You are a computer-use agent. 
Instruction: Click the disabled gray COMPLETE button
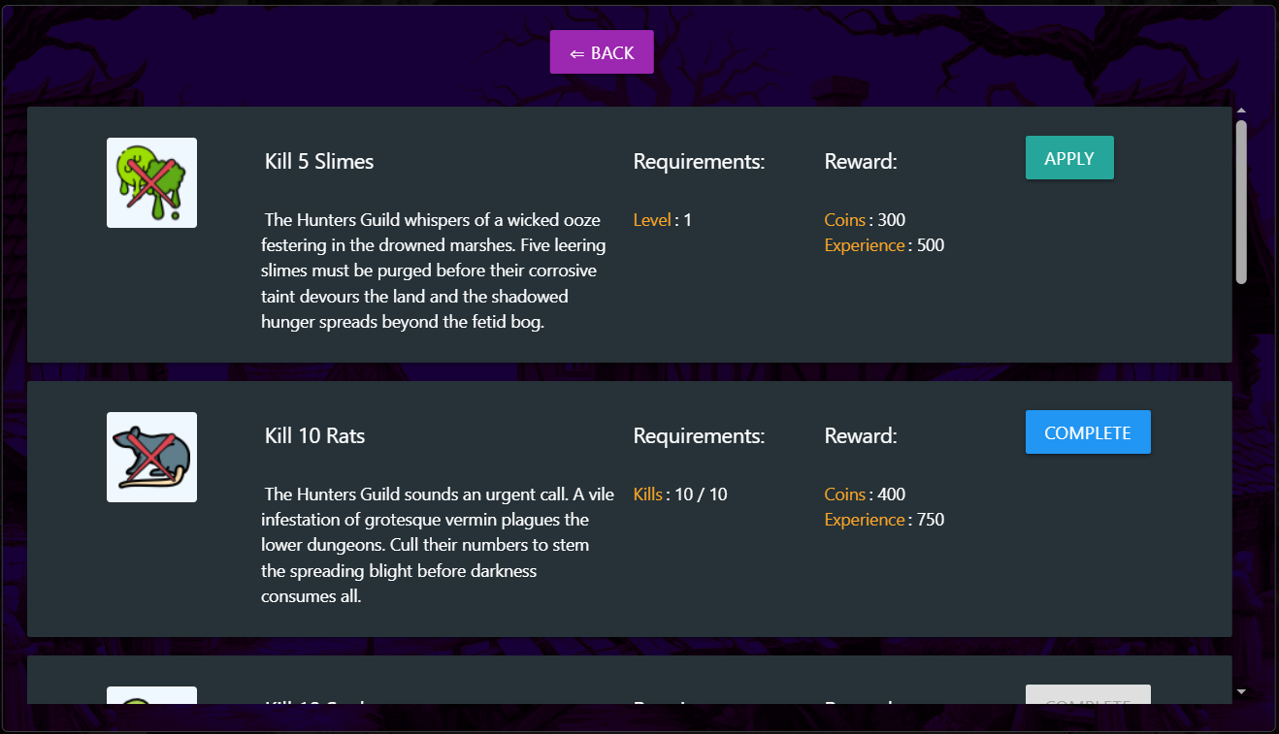pyautogui.click(x=1088, y=695)
